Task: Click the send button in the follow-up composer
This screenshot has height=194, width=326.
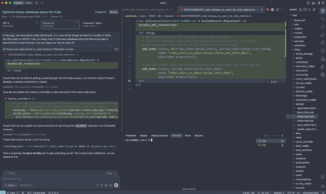Action: pos(116,185)
